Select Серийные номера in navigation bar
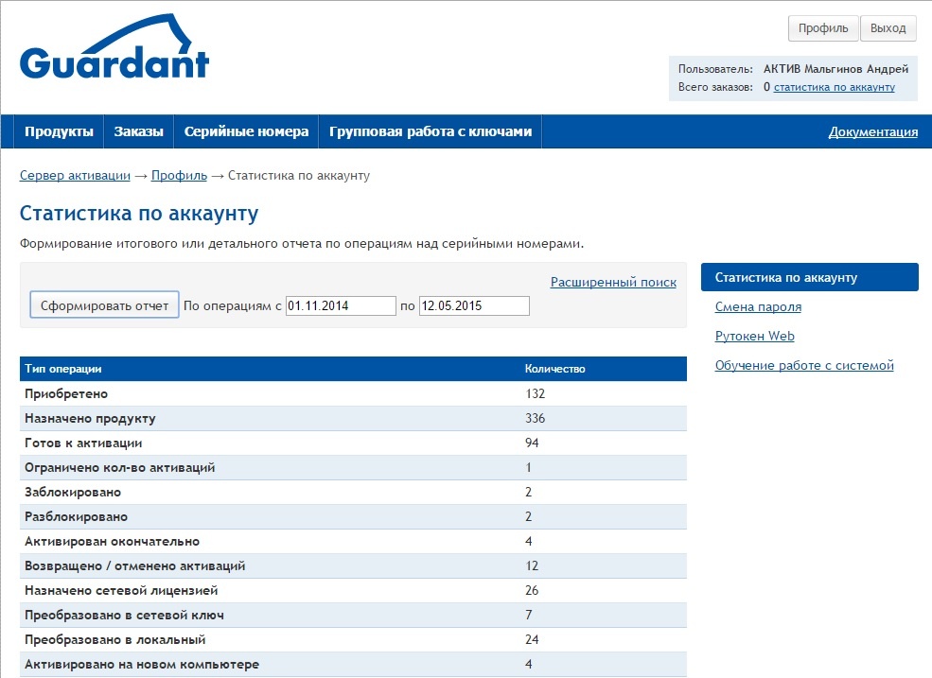Viewport: 932px width, 678px height. pos(246,132)
